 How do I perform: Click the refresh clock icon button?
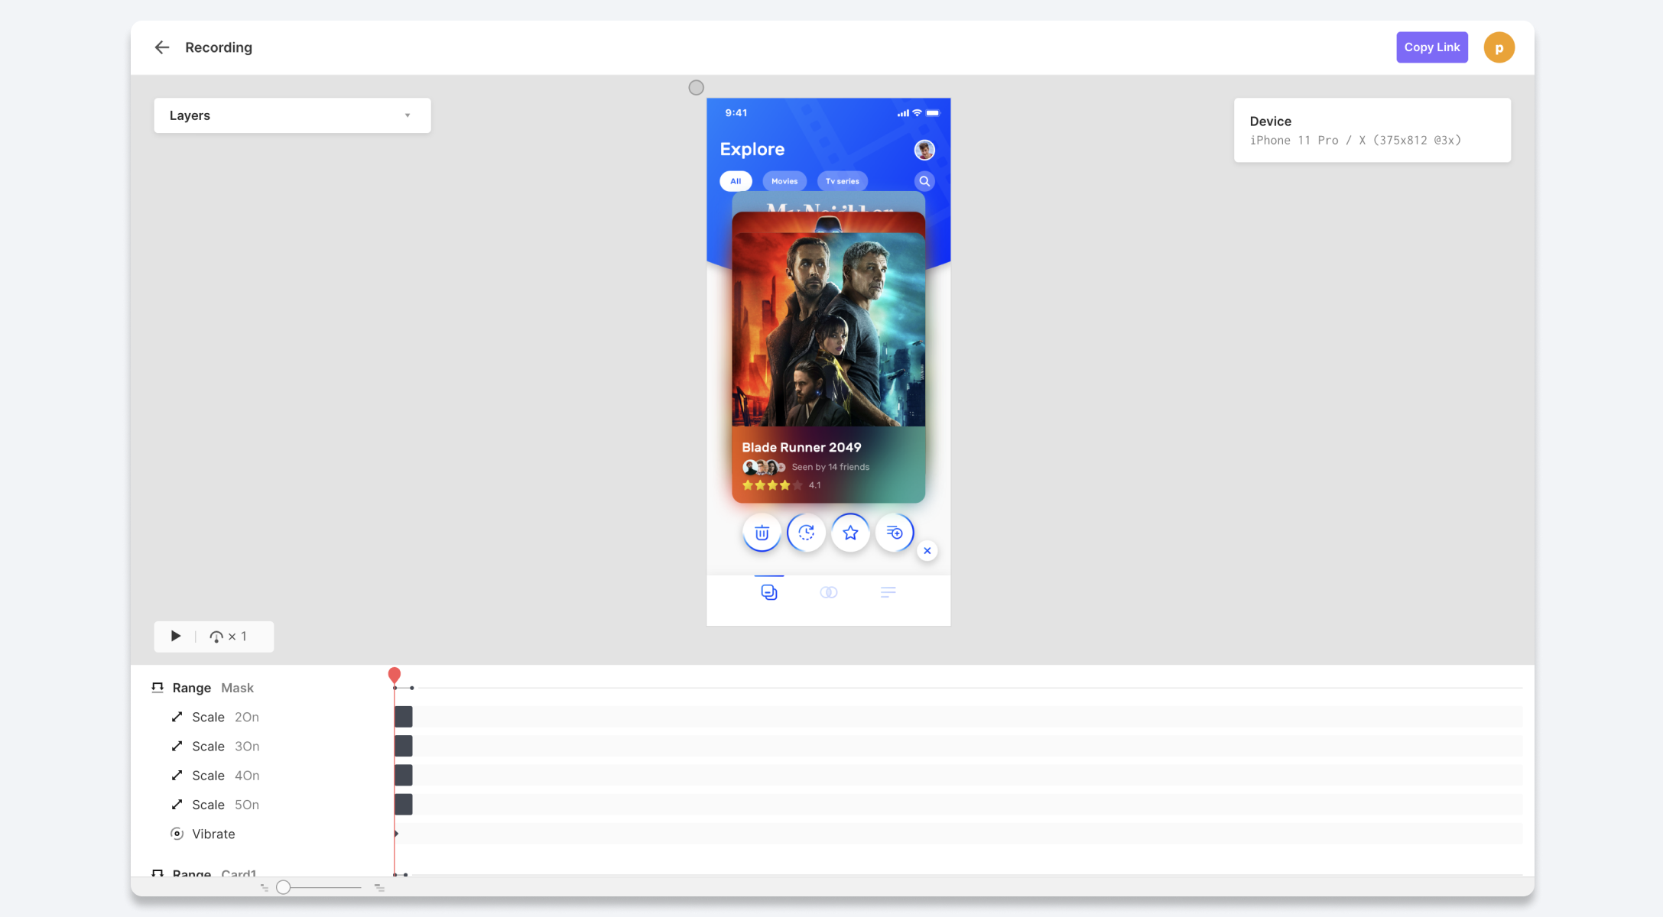(x=806, y=533)
